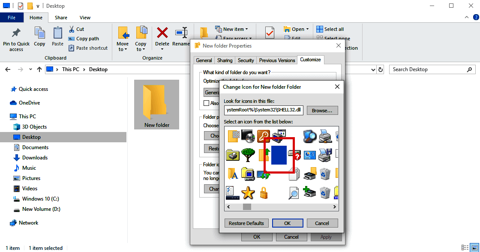Click the SHELL32.dll file path field
This screenshot has width=480, height=252.
click(x=263, y=110)
